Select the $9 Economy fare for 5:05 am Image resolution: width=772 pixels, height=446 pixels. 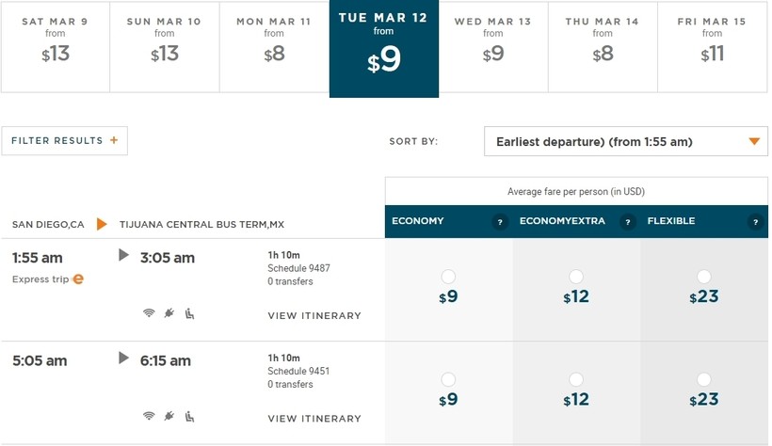448,379
